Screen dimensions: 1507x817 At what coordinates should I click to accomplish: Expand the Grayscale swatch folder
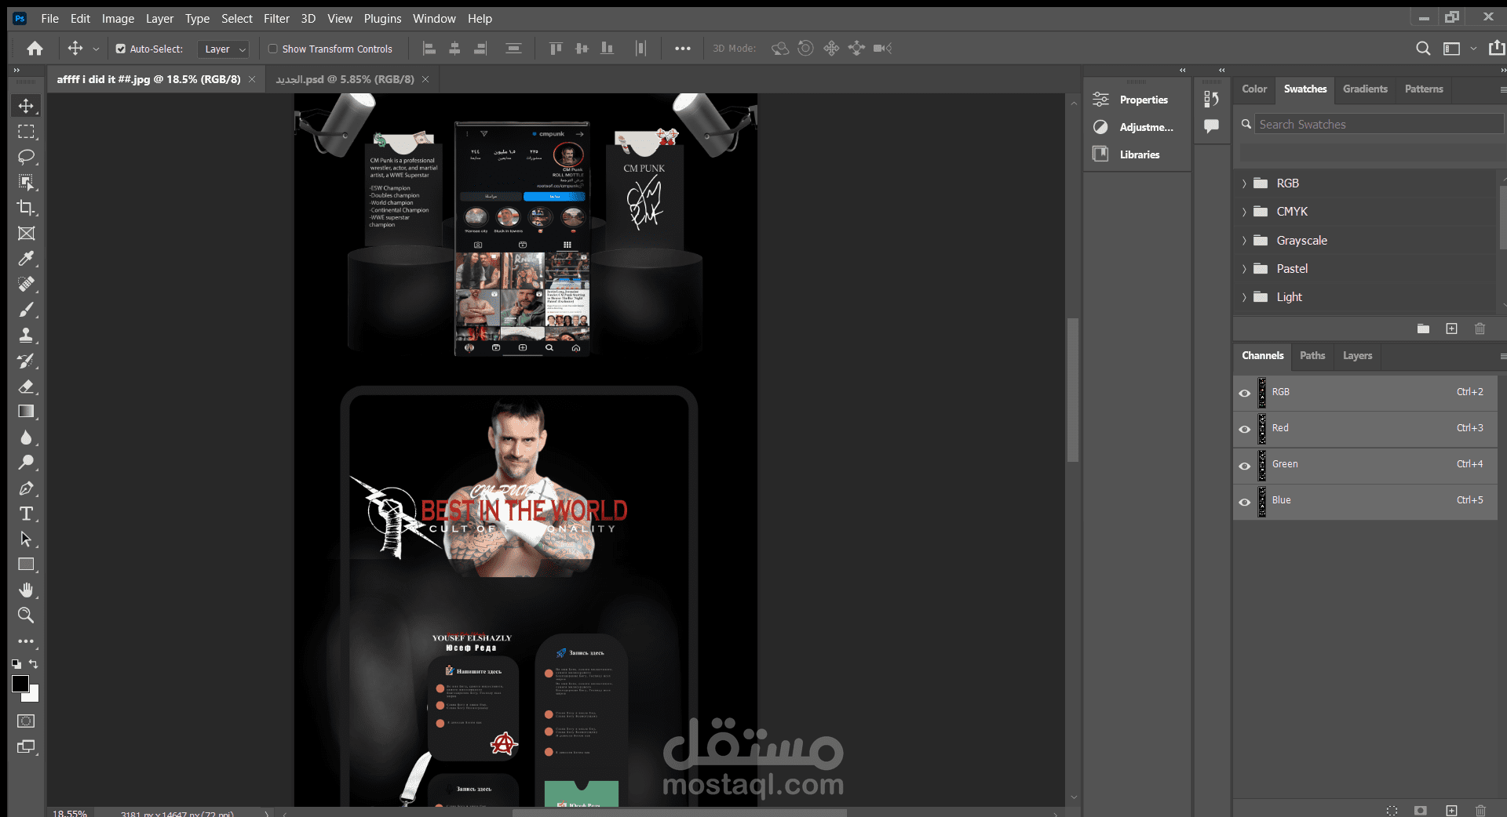click(1244, 241)
